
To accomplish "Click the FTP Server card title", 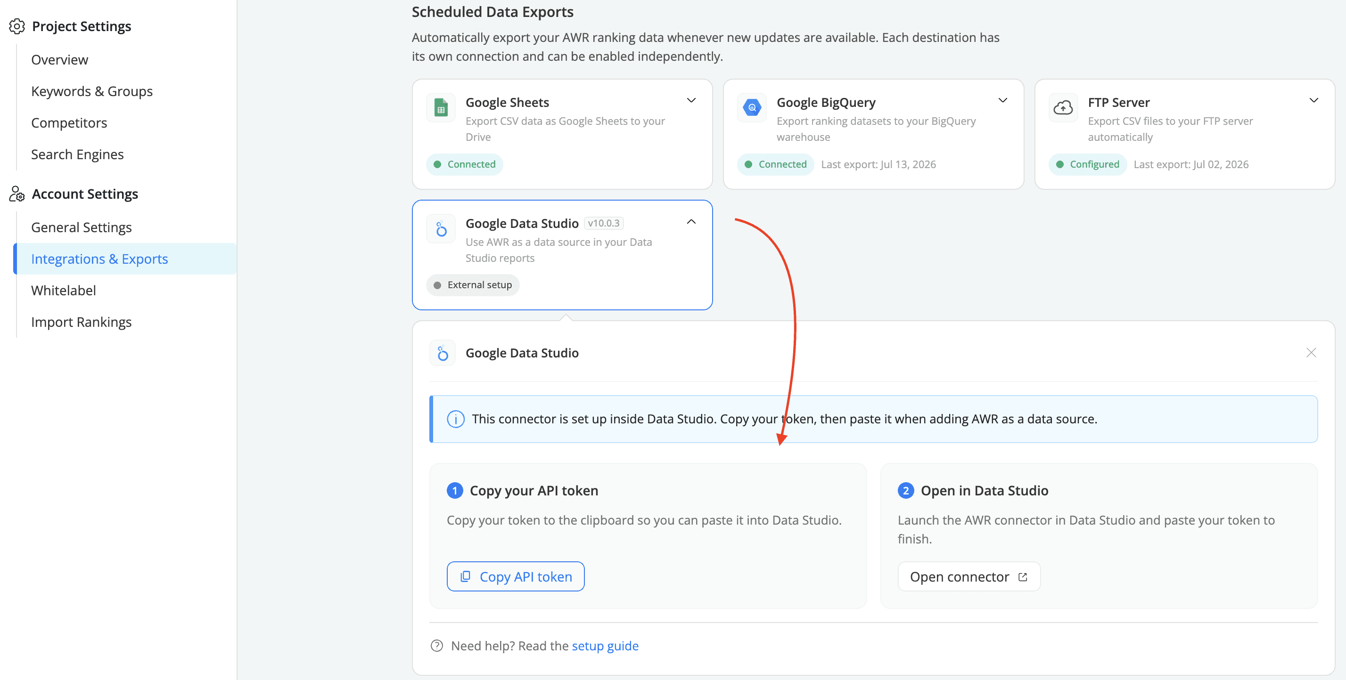I will point(1119,102).
